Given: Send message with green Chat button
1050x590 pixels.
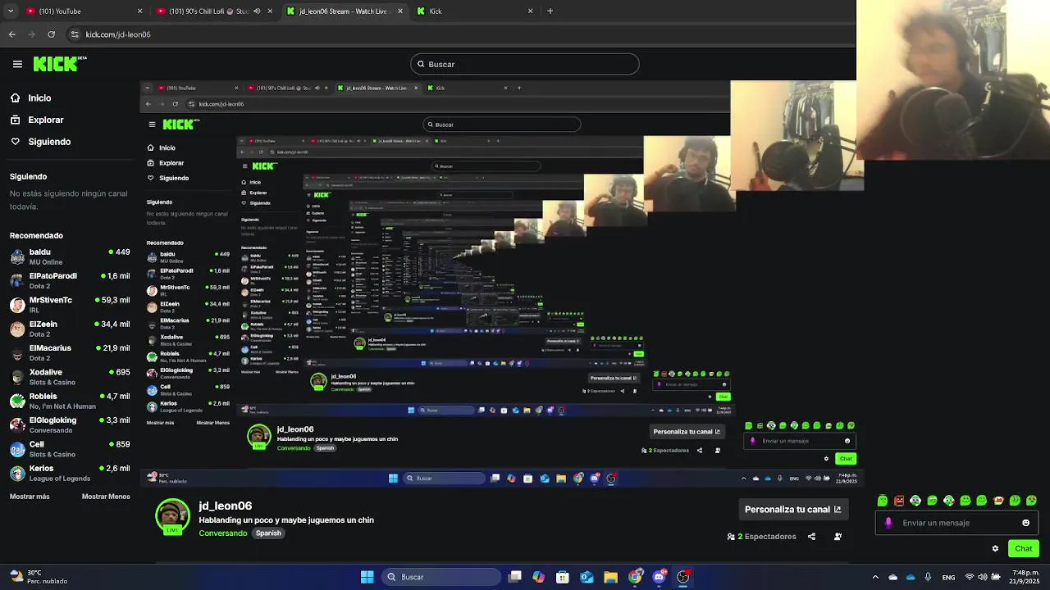Looking at the screenshot, I should 1024,548.
